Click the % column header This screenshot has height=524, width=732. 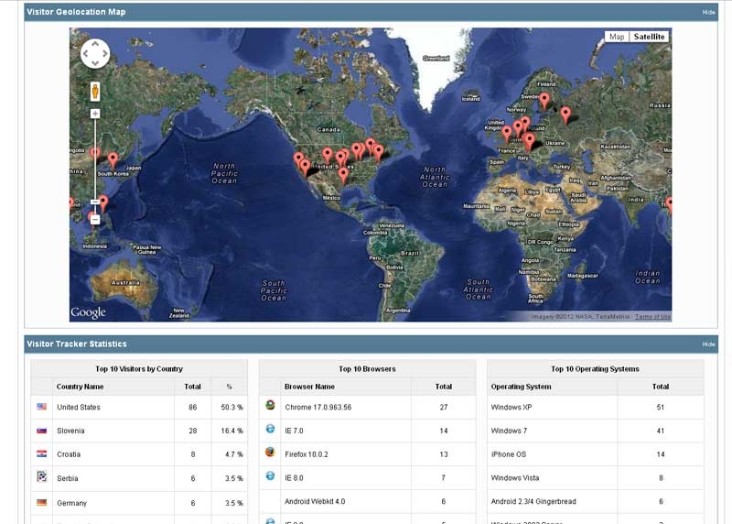pyautogui.click(x=230, y=387)
